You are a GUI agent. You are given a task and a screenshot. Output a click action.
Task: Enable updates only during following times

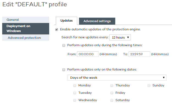[x=64, y=45]
